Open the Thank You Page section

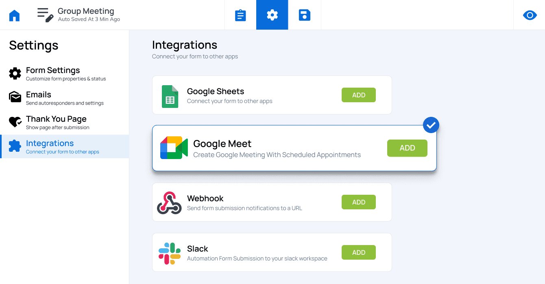coord(64,122)
